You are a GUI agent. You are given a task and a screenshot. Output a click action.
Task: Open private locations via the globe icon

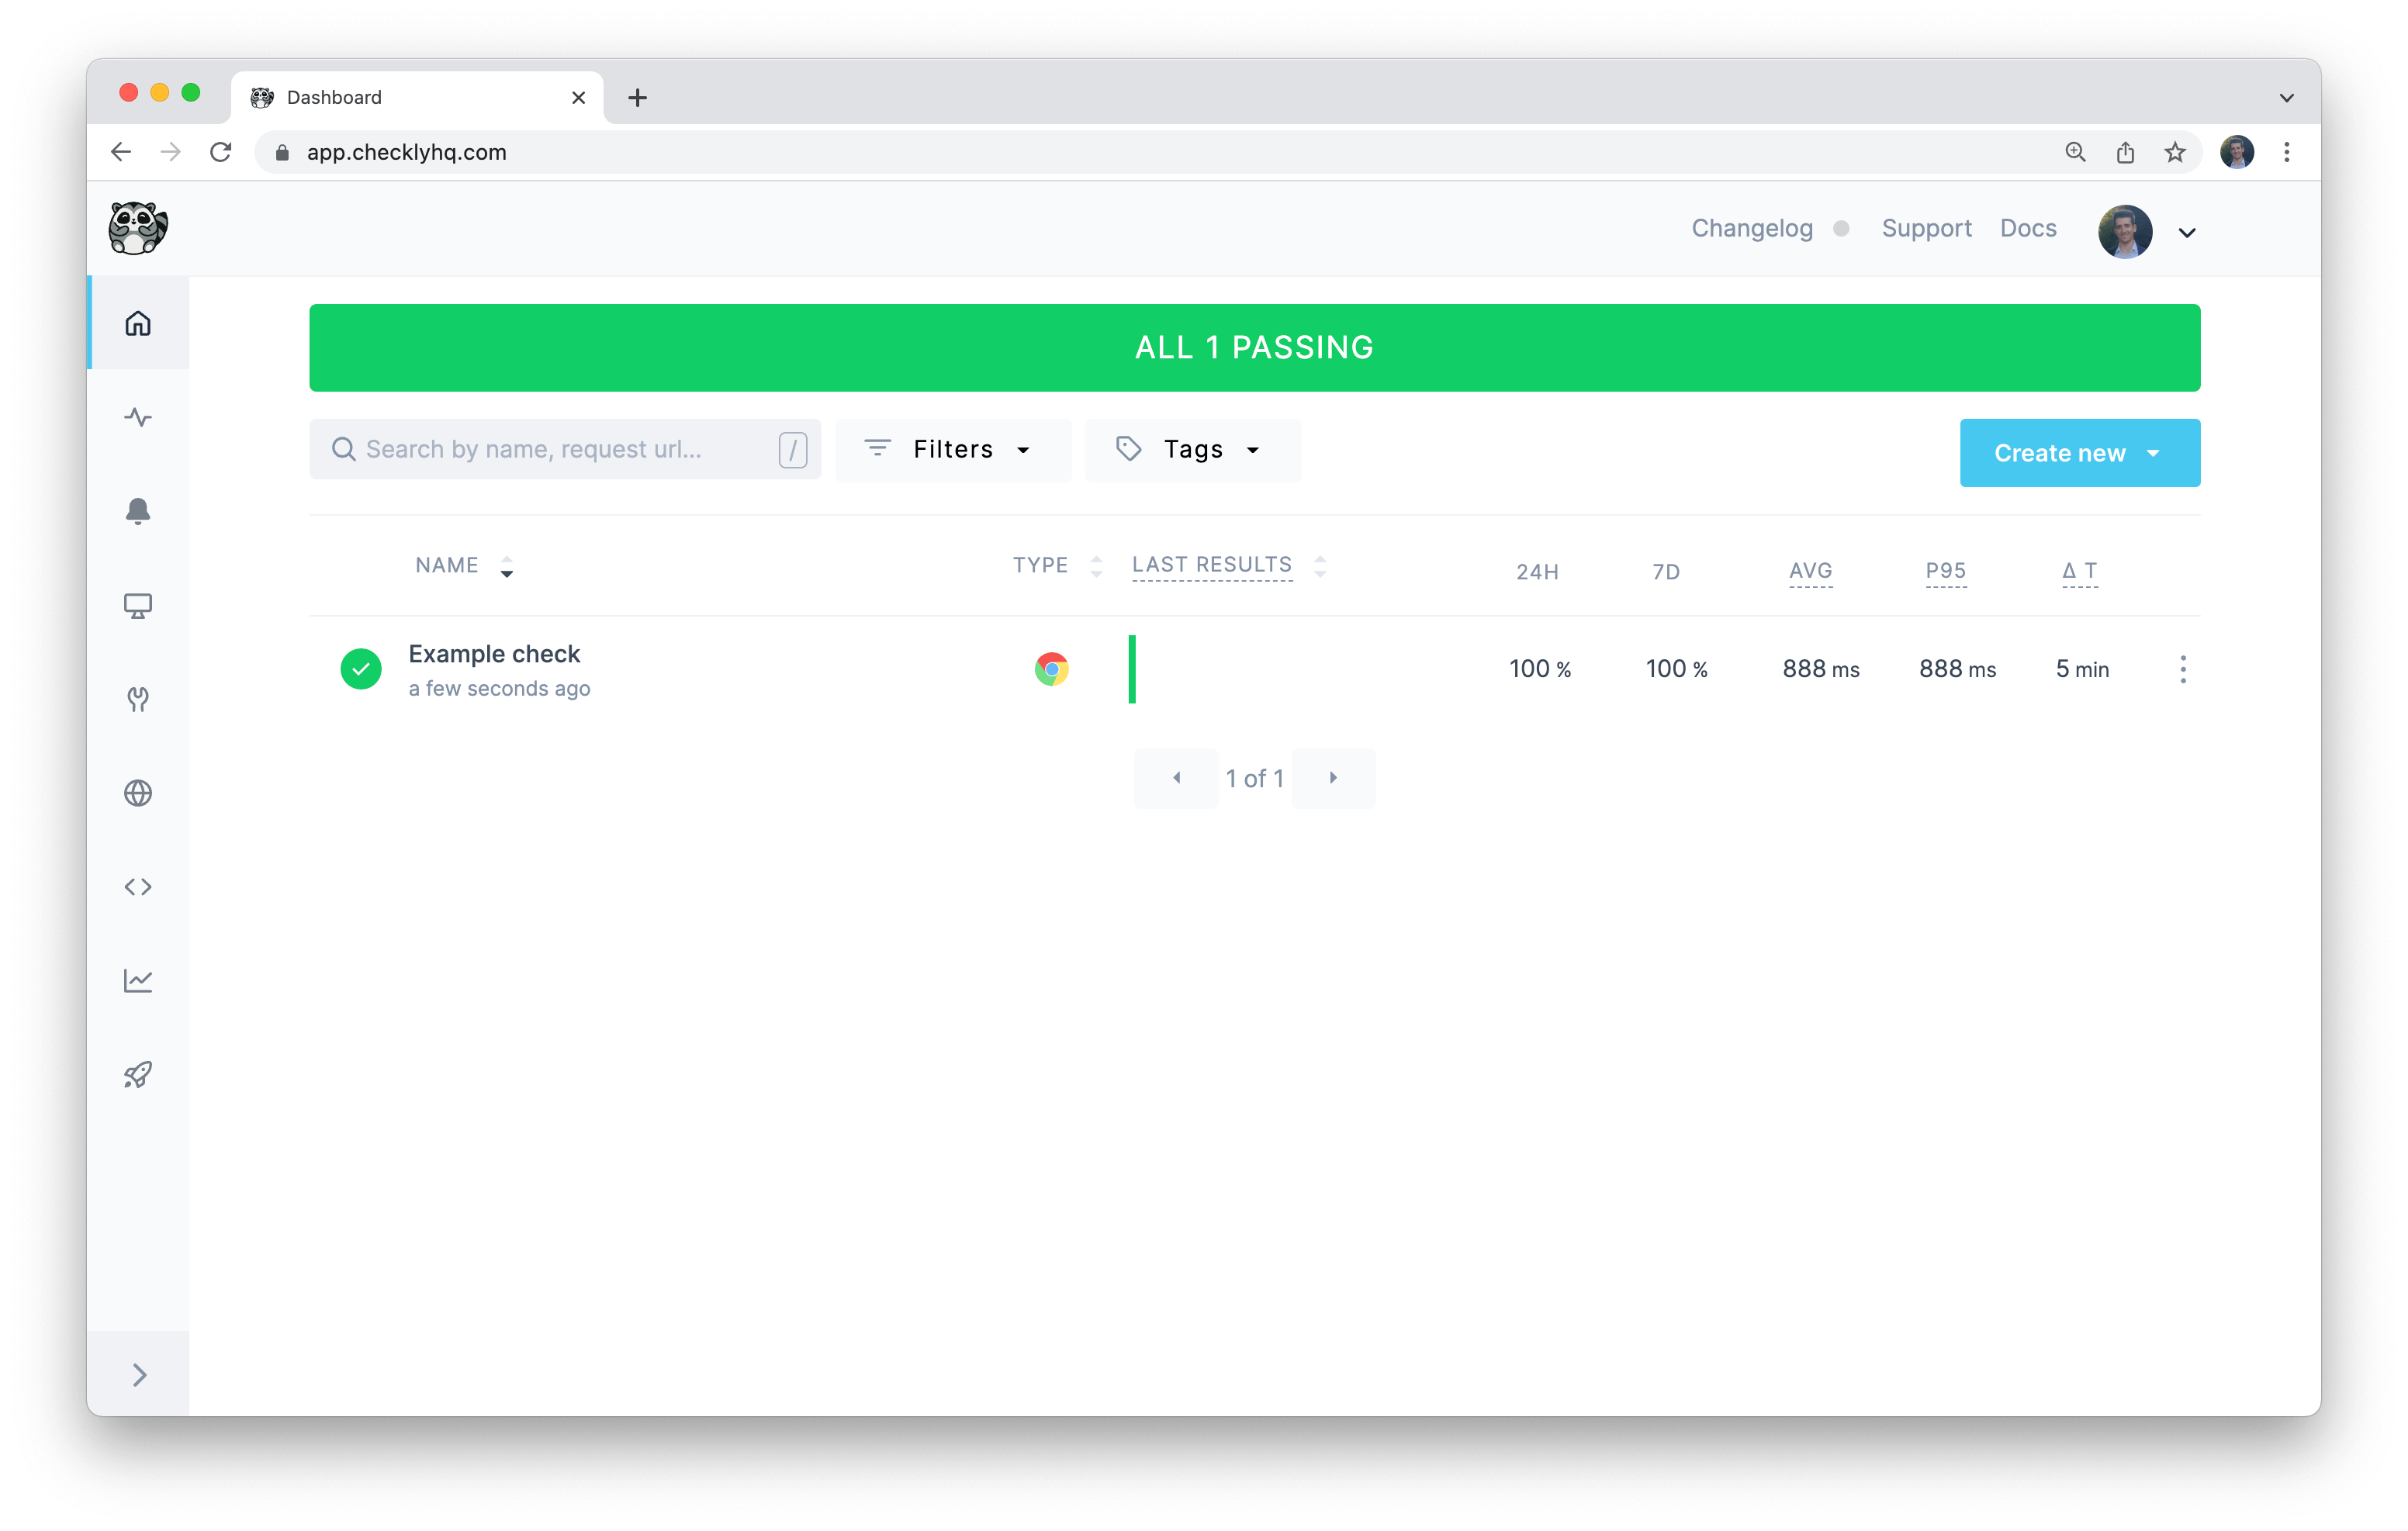click(138, 792)
